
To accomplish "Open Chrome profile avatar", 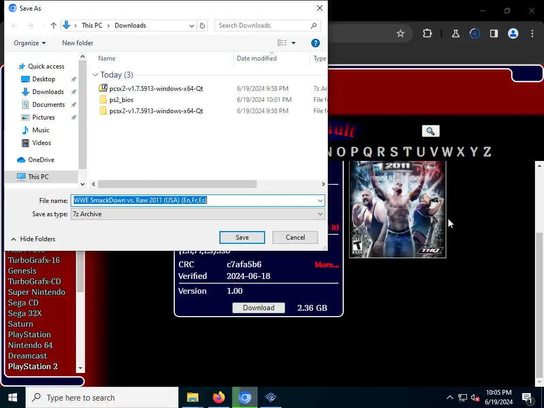I will pos(513,33).
